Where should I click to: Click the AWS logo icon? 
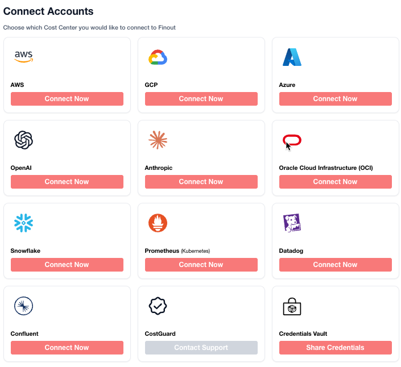coord(23,57)
